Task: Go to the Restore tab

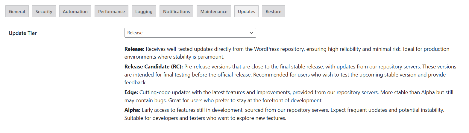Action: (273, 11)
